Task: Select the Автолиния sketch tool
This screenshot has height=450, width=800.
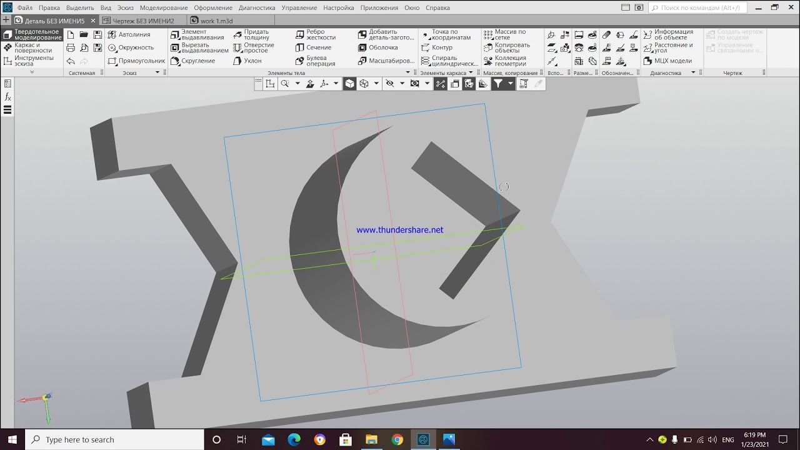Action: (129, 35)
